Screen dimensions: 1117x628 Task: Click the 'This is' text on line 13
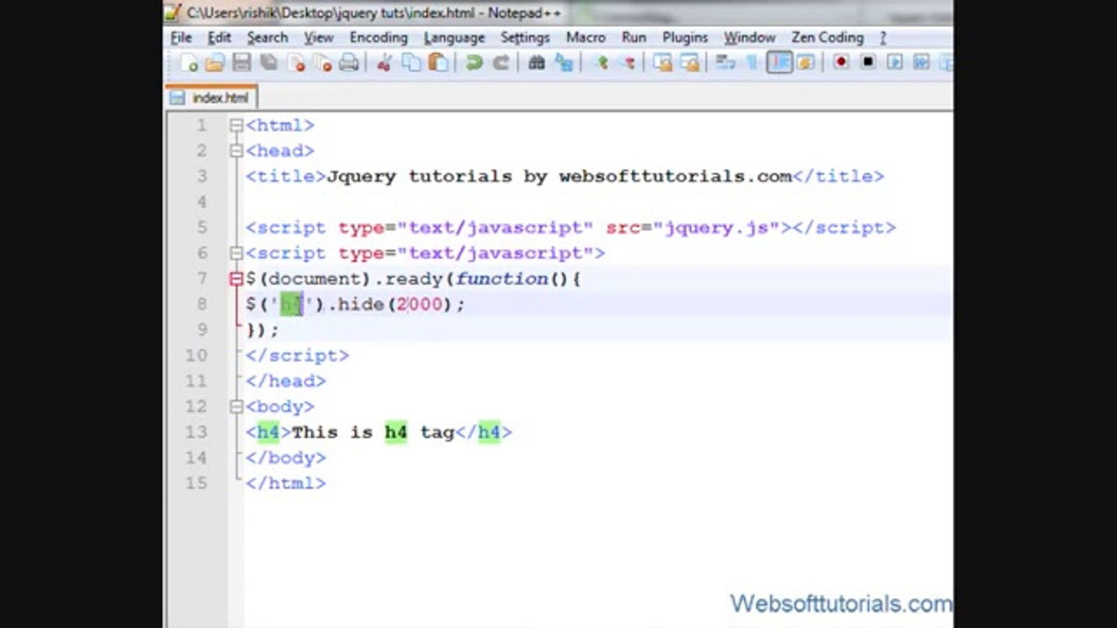coord(332,433)
